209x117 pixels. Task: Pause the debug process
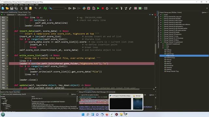[x=112, y=8]
